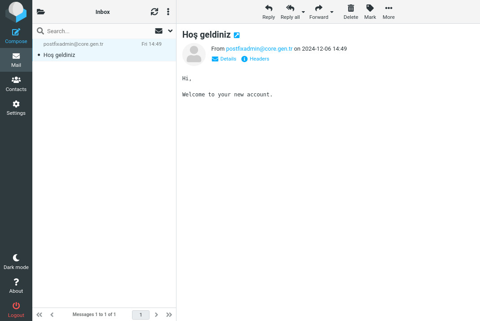Open message list options menu
The width and height of the screenshot is (480, 321).
tap(168, 12)
